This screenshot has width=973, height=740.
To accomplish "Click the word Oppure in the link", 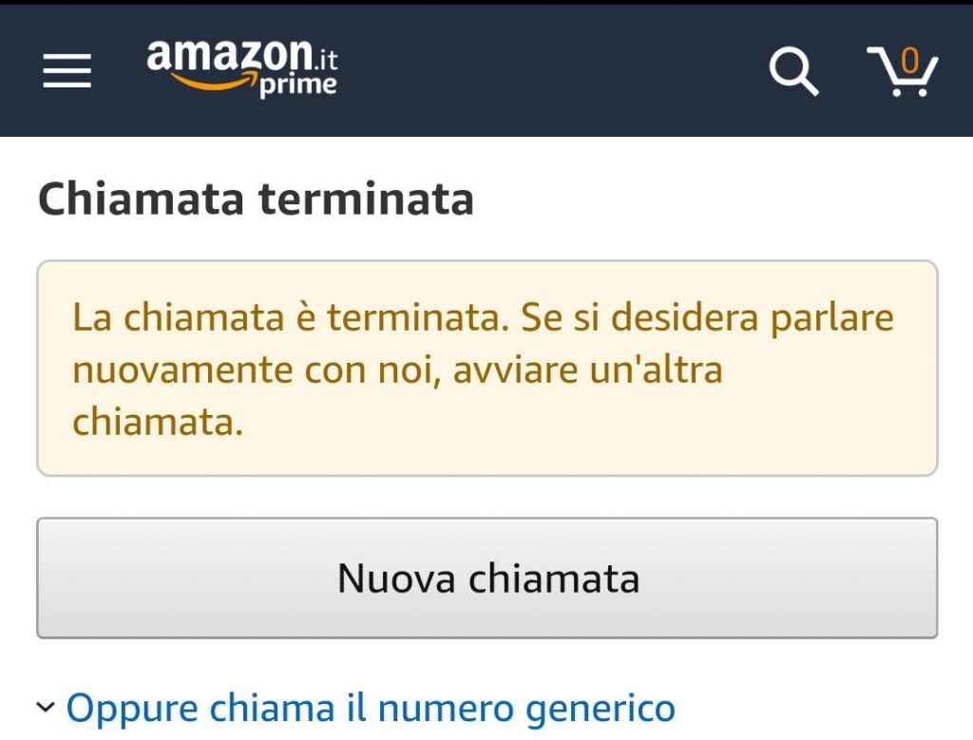I will pos(132,708).
